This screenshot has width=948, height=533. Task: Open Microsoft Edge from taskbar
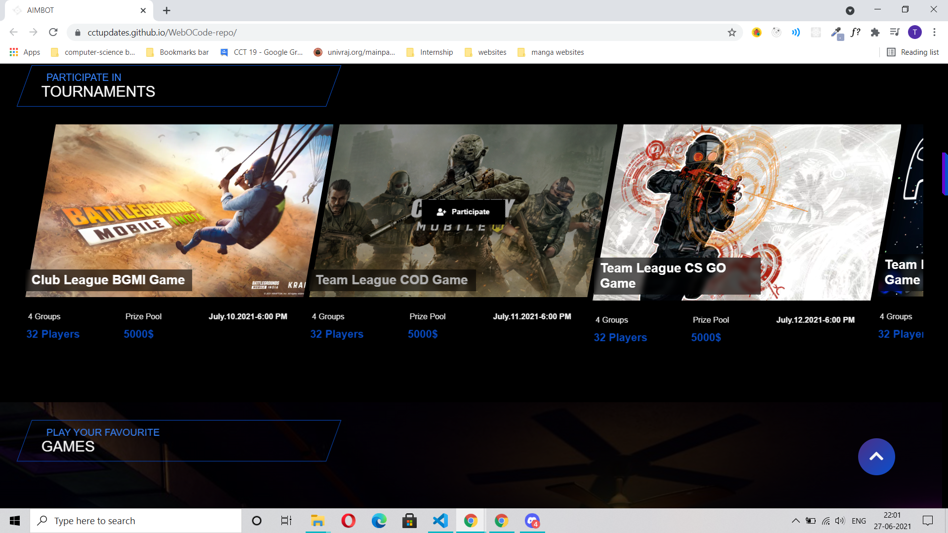(379, 521)
